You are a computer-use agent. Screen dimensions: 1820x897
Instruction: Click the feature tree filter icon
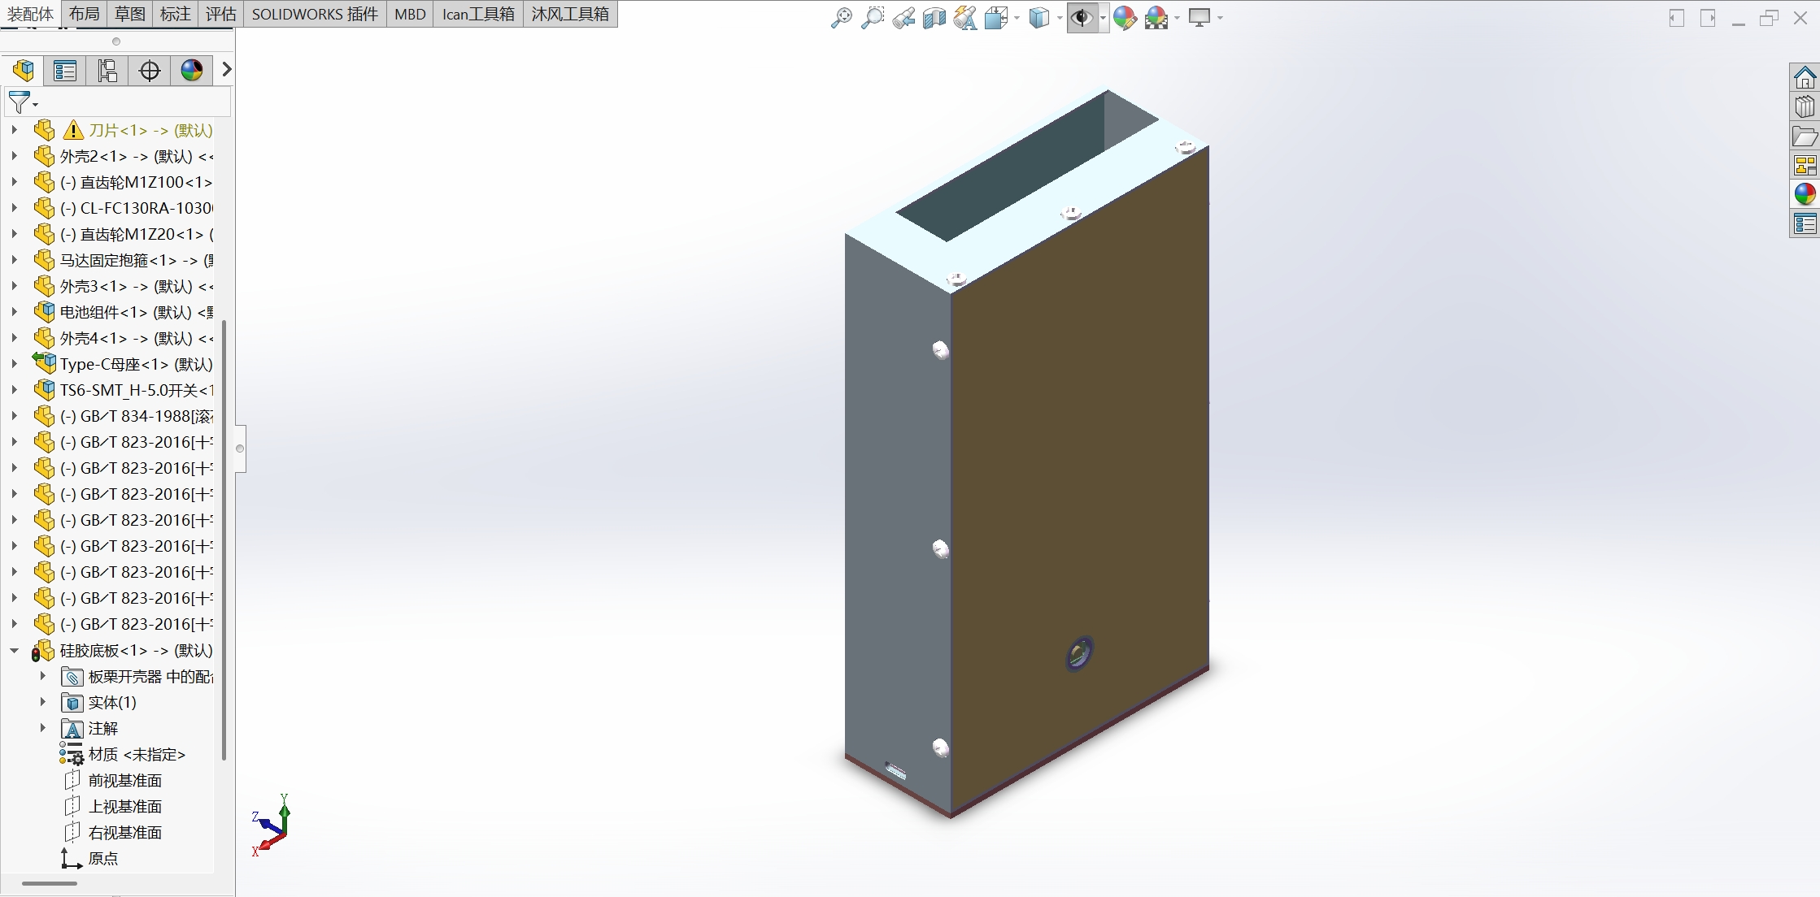pos(19,102)
